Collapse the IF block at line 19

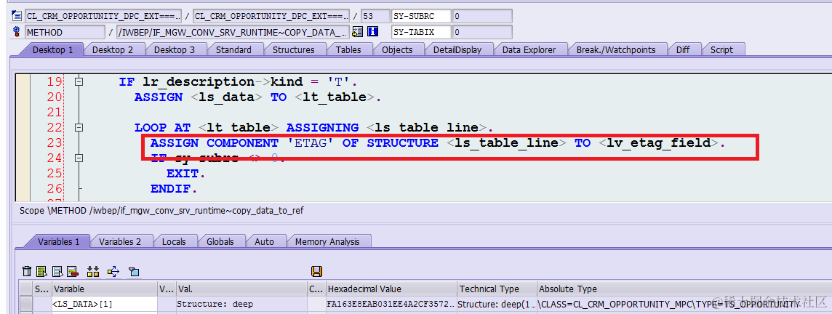click(79, 82)
